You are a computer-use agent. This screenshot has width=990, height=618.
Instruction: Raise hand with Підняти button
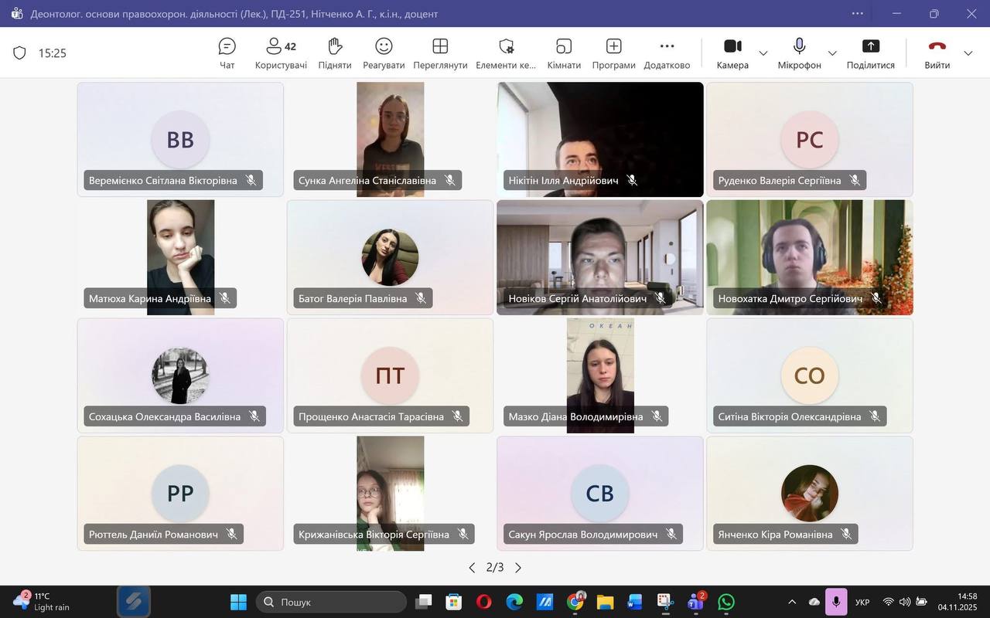[x=334, y=53]
